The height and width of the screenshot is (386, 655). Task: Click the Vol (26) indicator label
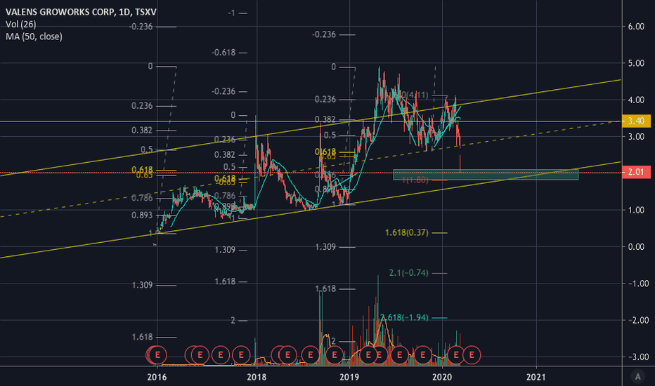coord(21,24)
